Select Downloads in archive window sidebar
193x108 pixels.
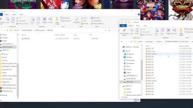tap(130, 63)
